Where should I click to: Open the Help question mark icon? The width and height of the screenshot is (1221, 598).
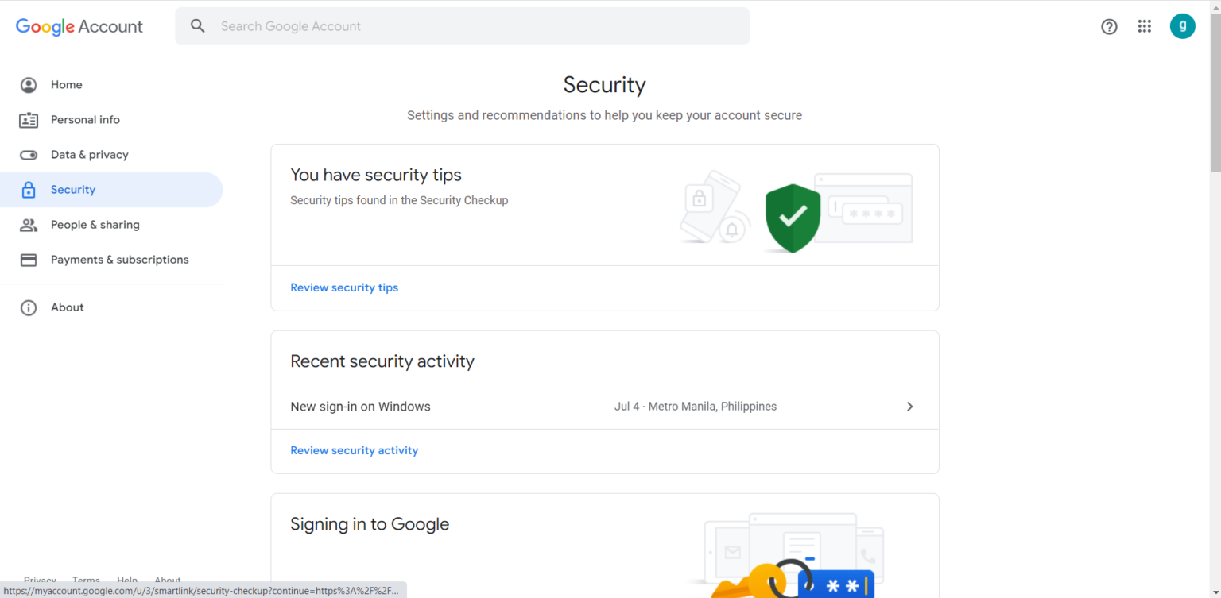1109,26
